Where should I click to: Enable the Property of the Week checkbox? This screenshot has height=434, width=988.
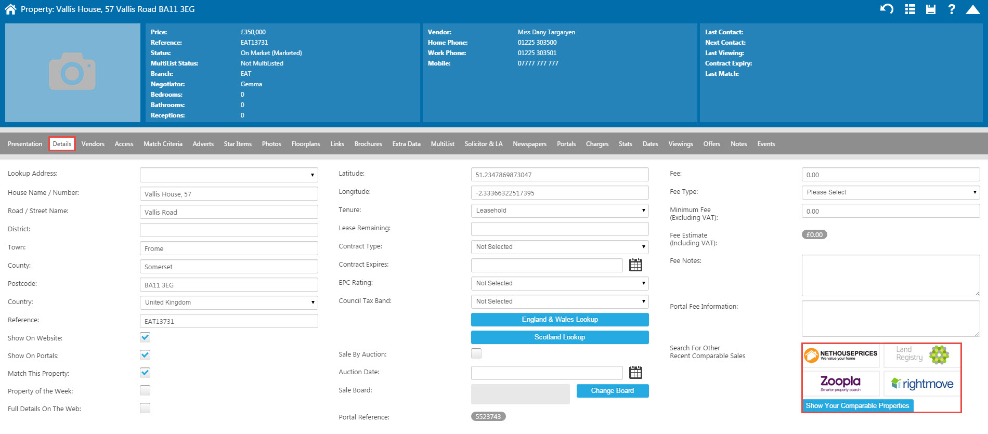point(145,390)
